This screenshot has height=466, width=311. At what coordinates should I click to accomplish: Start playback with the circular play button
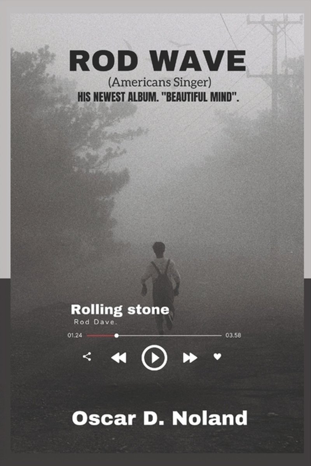pos(154,358)
